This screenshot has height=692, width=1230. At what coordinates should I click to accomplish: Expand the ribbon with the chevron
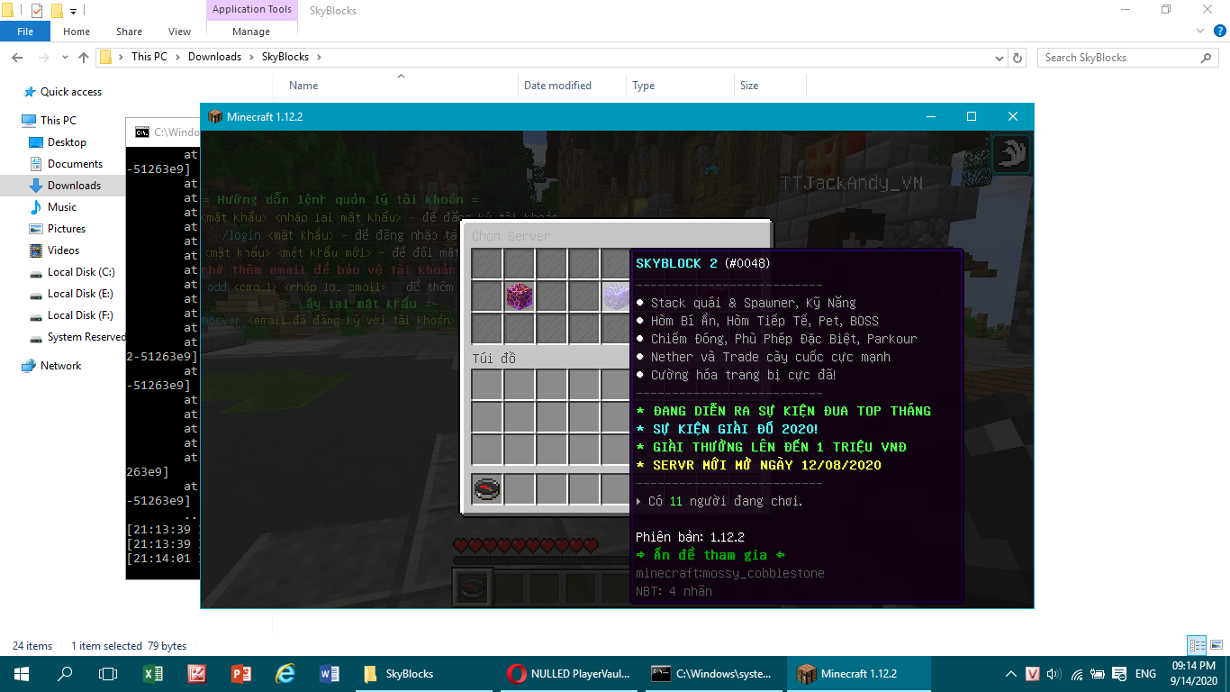[x=1198, y=31]
